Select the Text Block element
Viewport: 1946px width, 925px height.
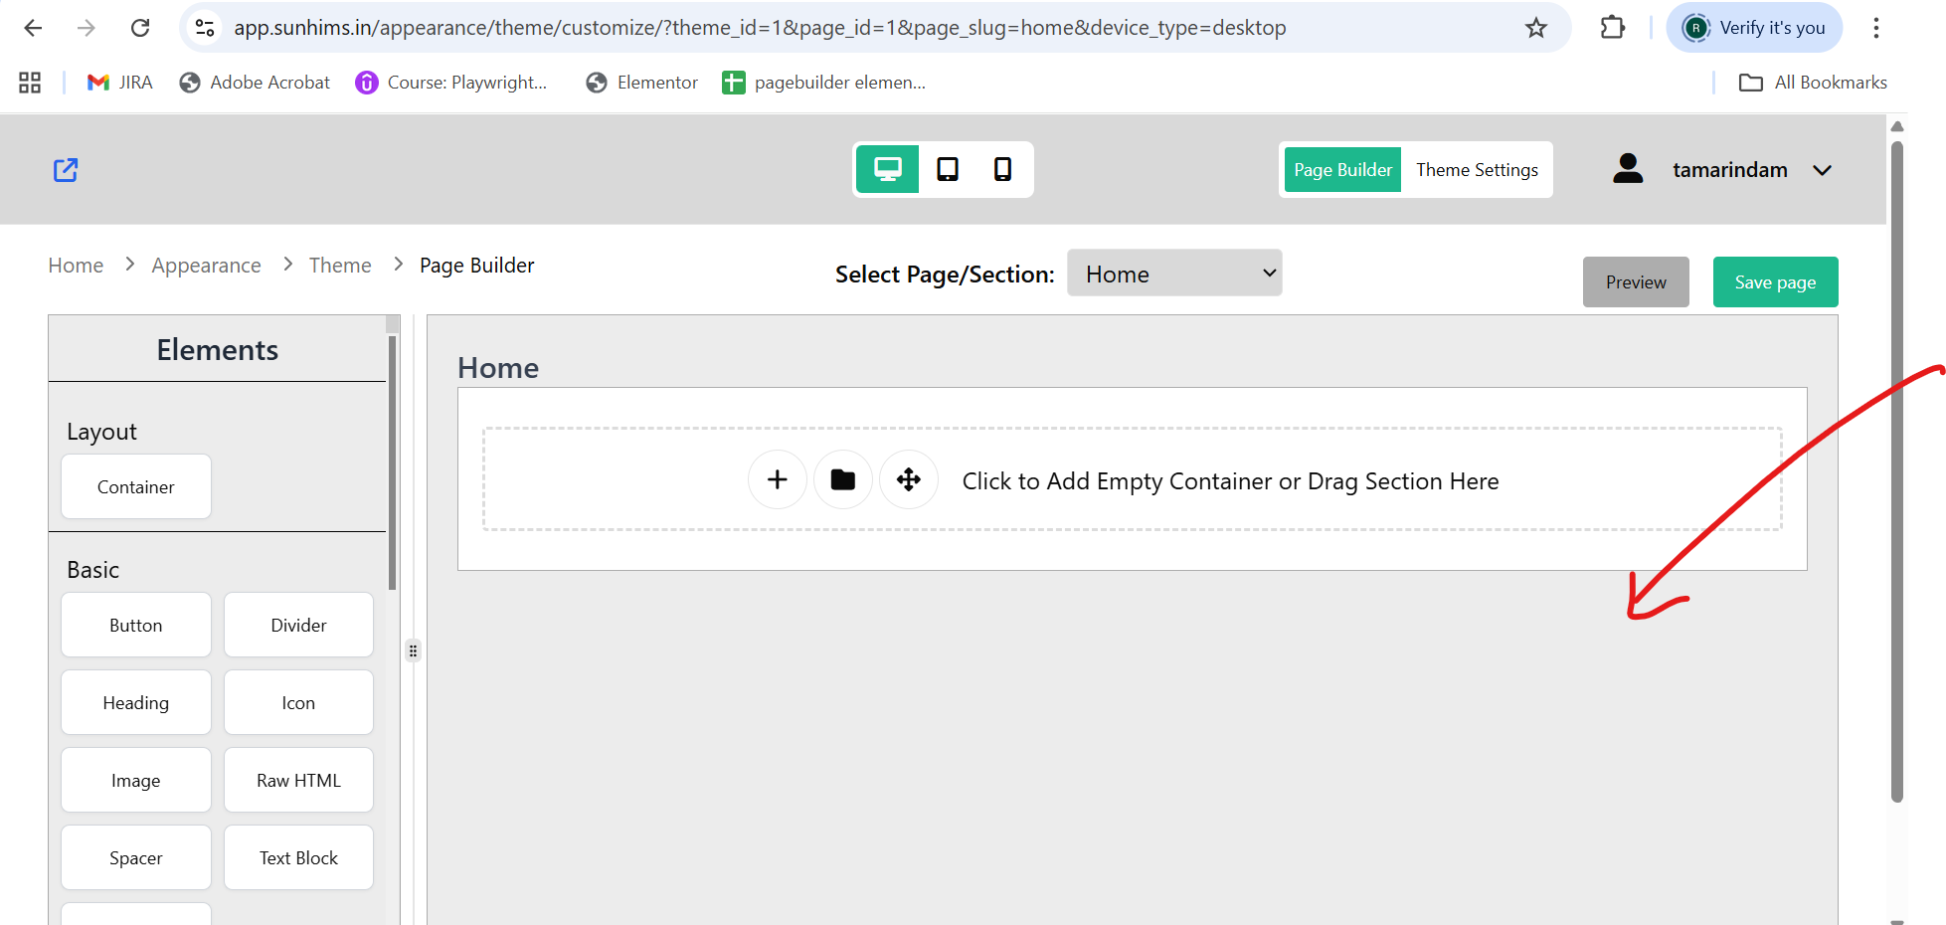298,857
